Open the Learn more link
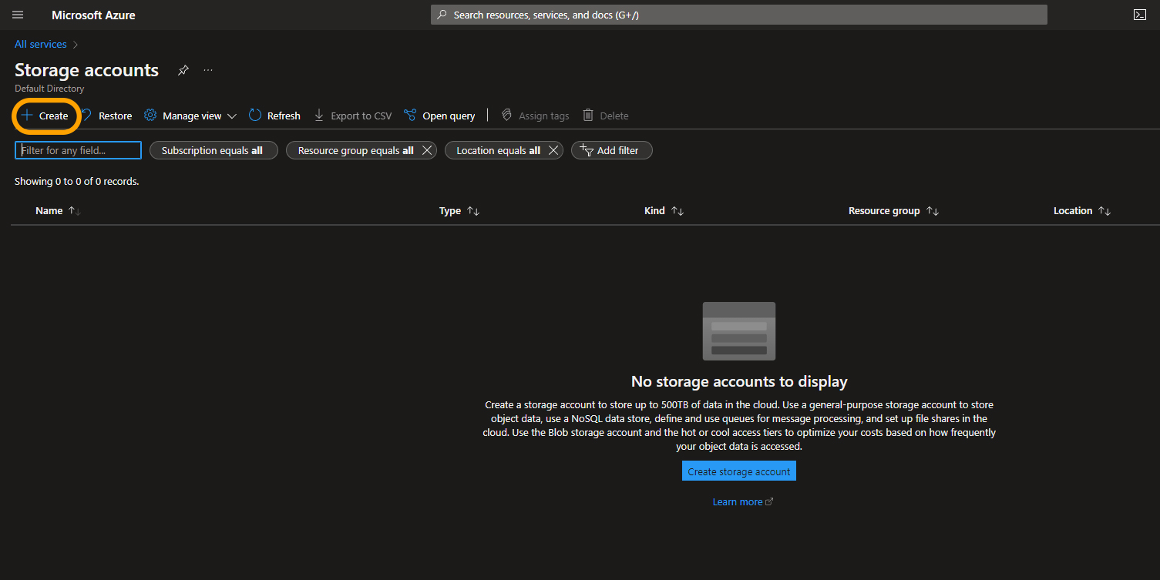The width and height of the screenshot is (1160, 580). point(738,501)
